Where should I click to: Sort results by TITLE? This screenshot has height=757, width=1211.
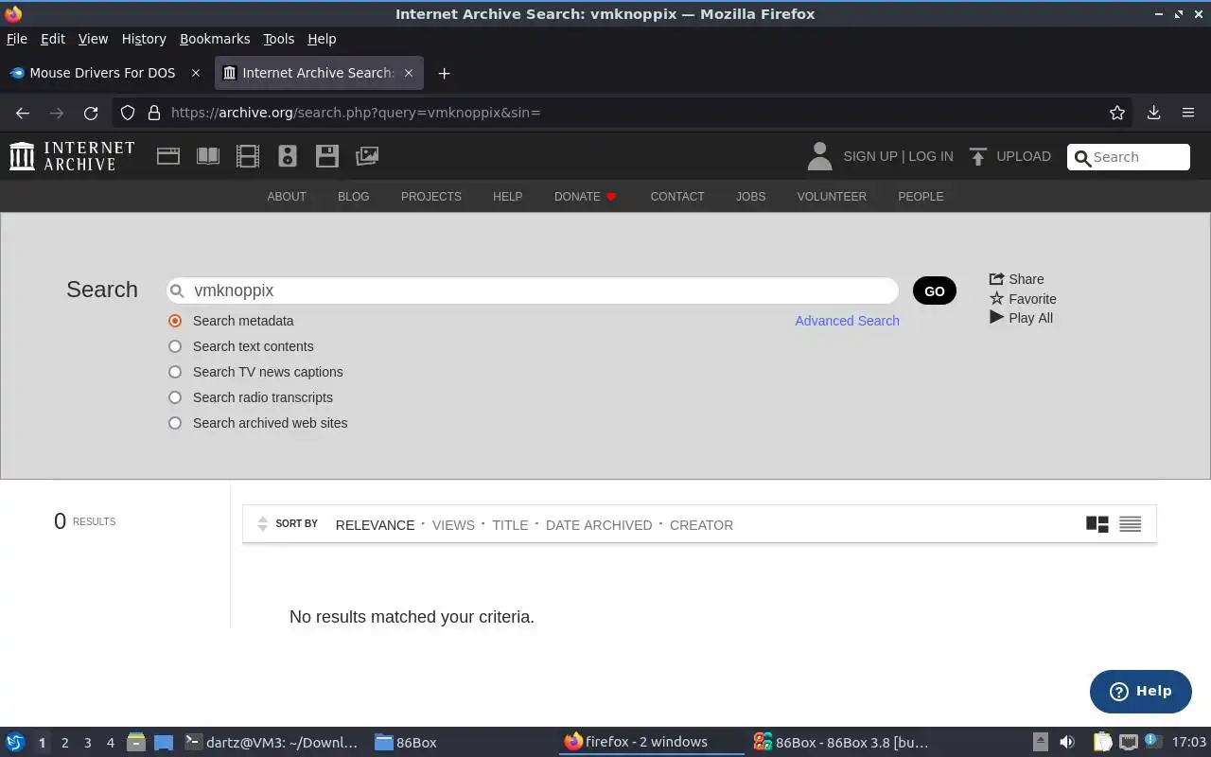click(x=510, y=525)
